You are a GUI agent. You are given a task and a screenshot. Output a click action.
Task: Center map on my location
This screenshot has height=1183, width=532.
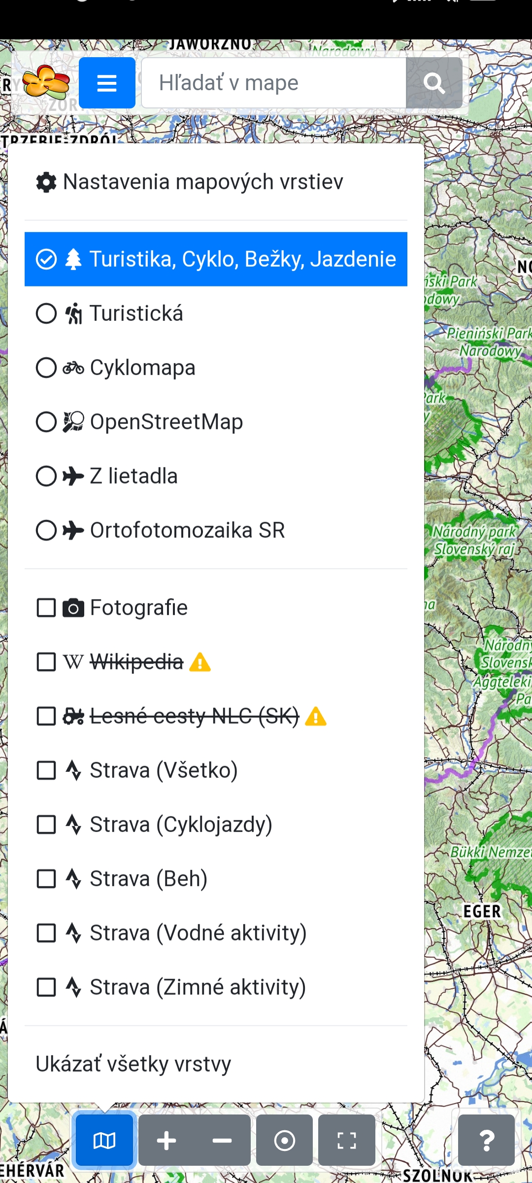point(284,1140)
